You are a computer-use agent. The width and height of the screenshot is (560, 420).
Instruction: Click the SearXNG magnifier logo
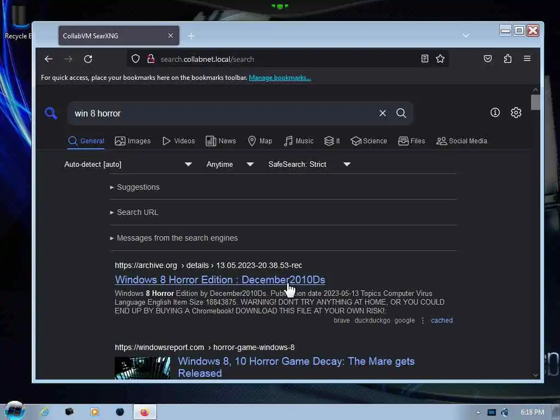51,113
